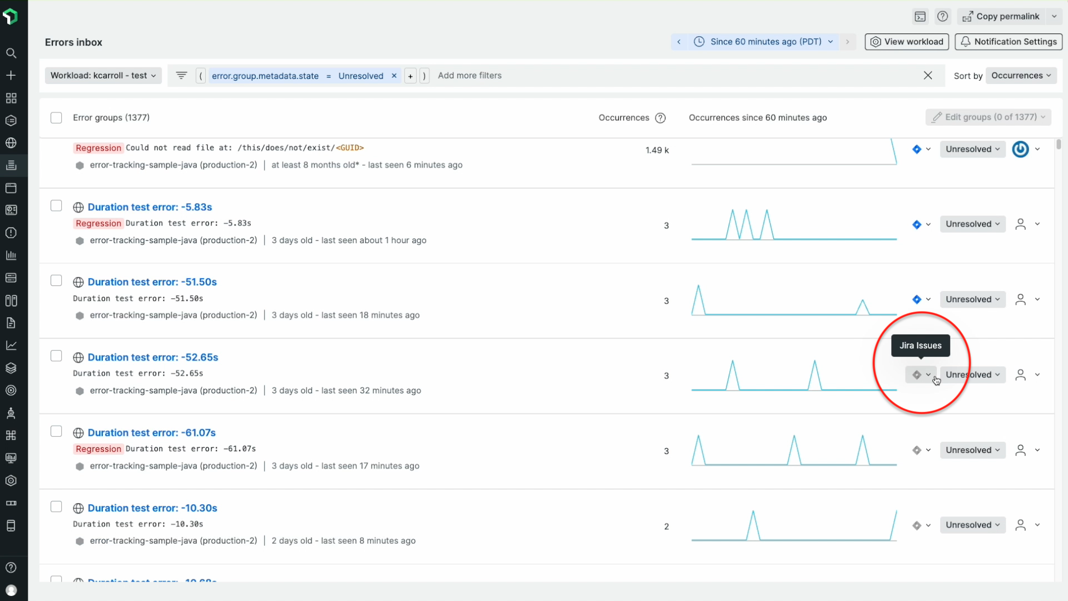Click the previous time range arrow
The image size is (1068, 601).
[679, 42]
